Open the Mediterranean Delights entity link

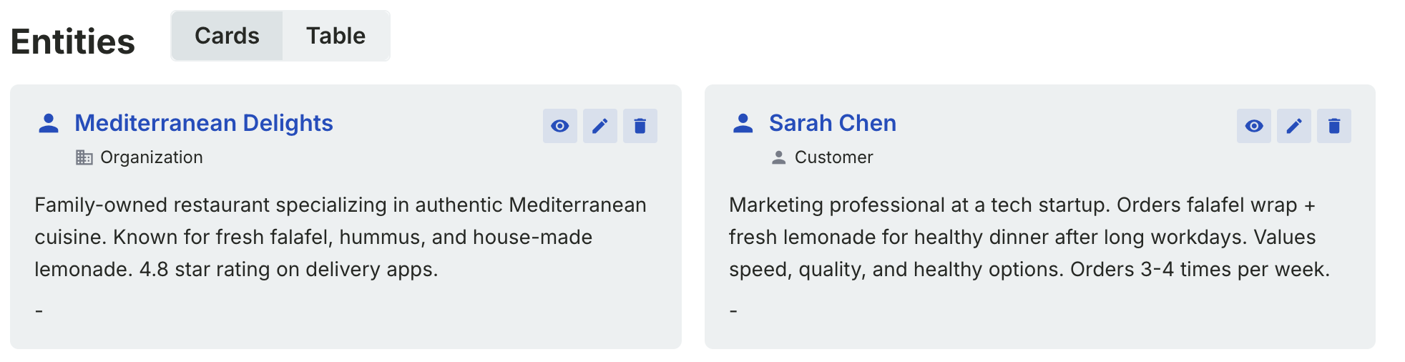(204, 123)
